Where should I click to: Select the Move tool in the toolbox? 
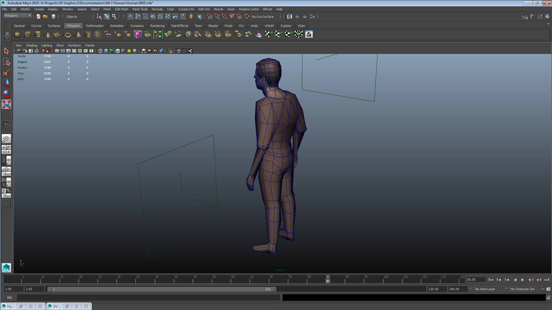point(6,83)
